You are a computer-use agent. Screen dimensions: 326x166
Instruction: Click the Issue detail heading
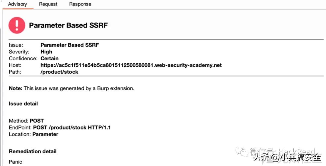(x=23, y=104)
